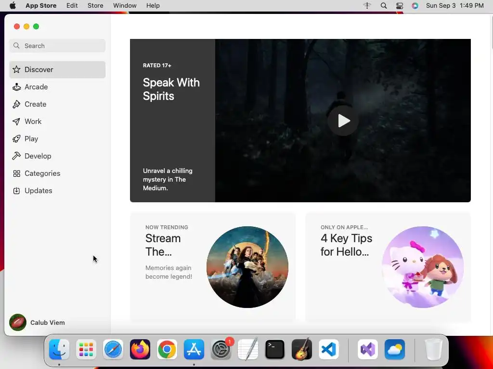
Task: Open TextEdit from the Dock
Action: click(248, 349)
